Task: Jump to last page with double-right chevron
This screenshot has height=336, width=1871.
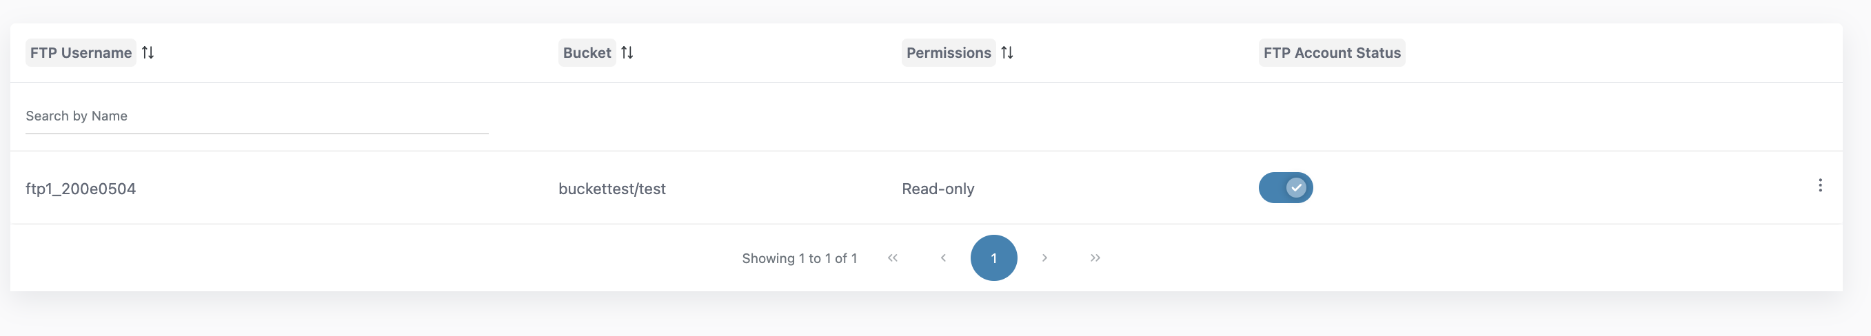Action: pyautogui.click(x=1095, y=258)
